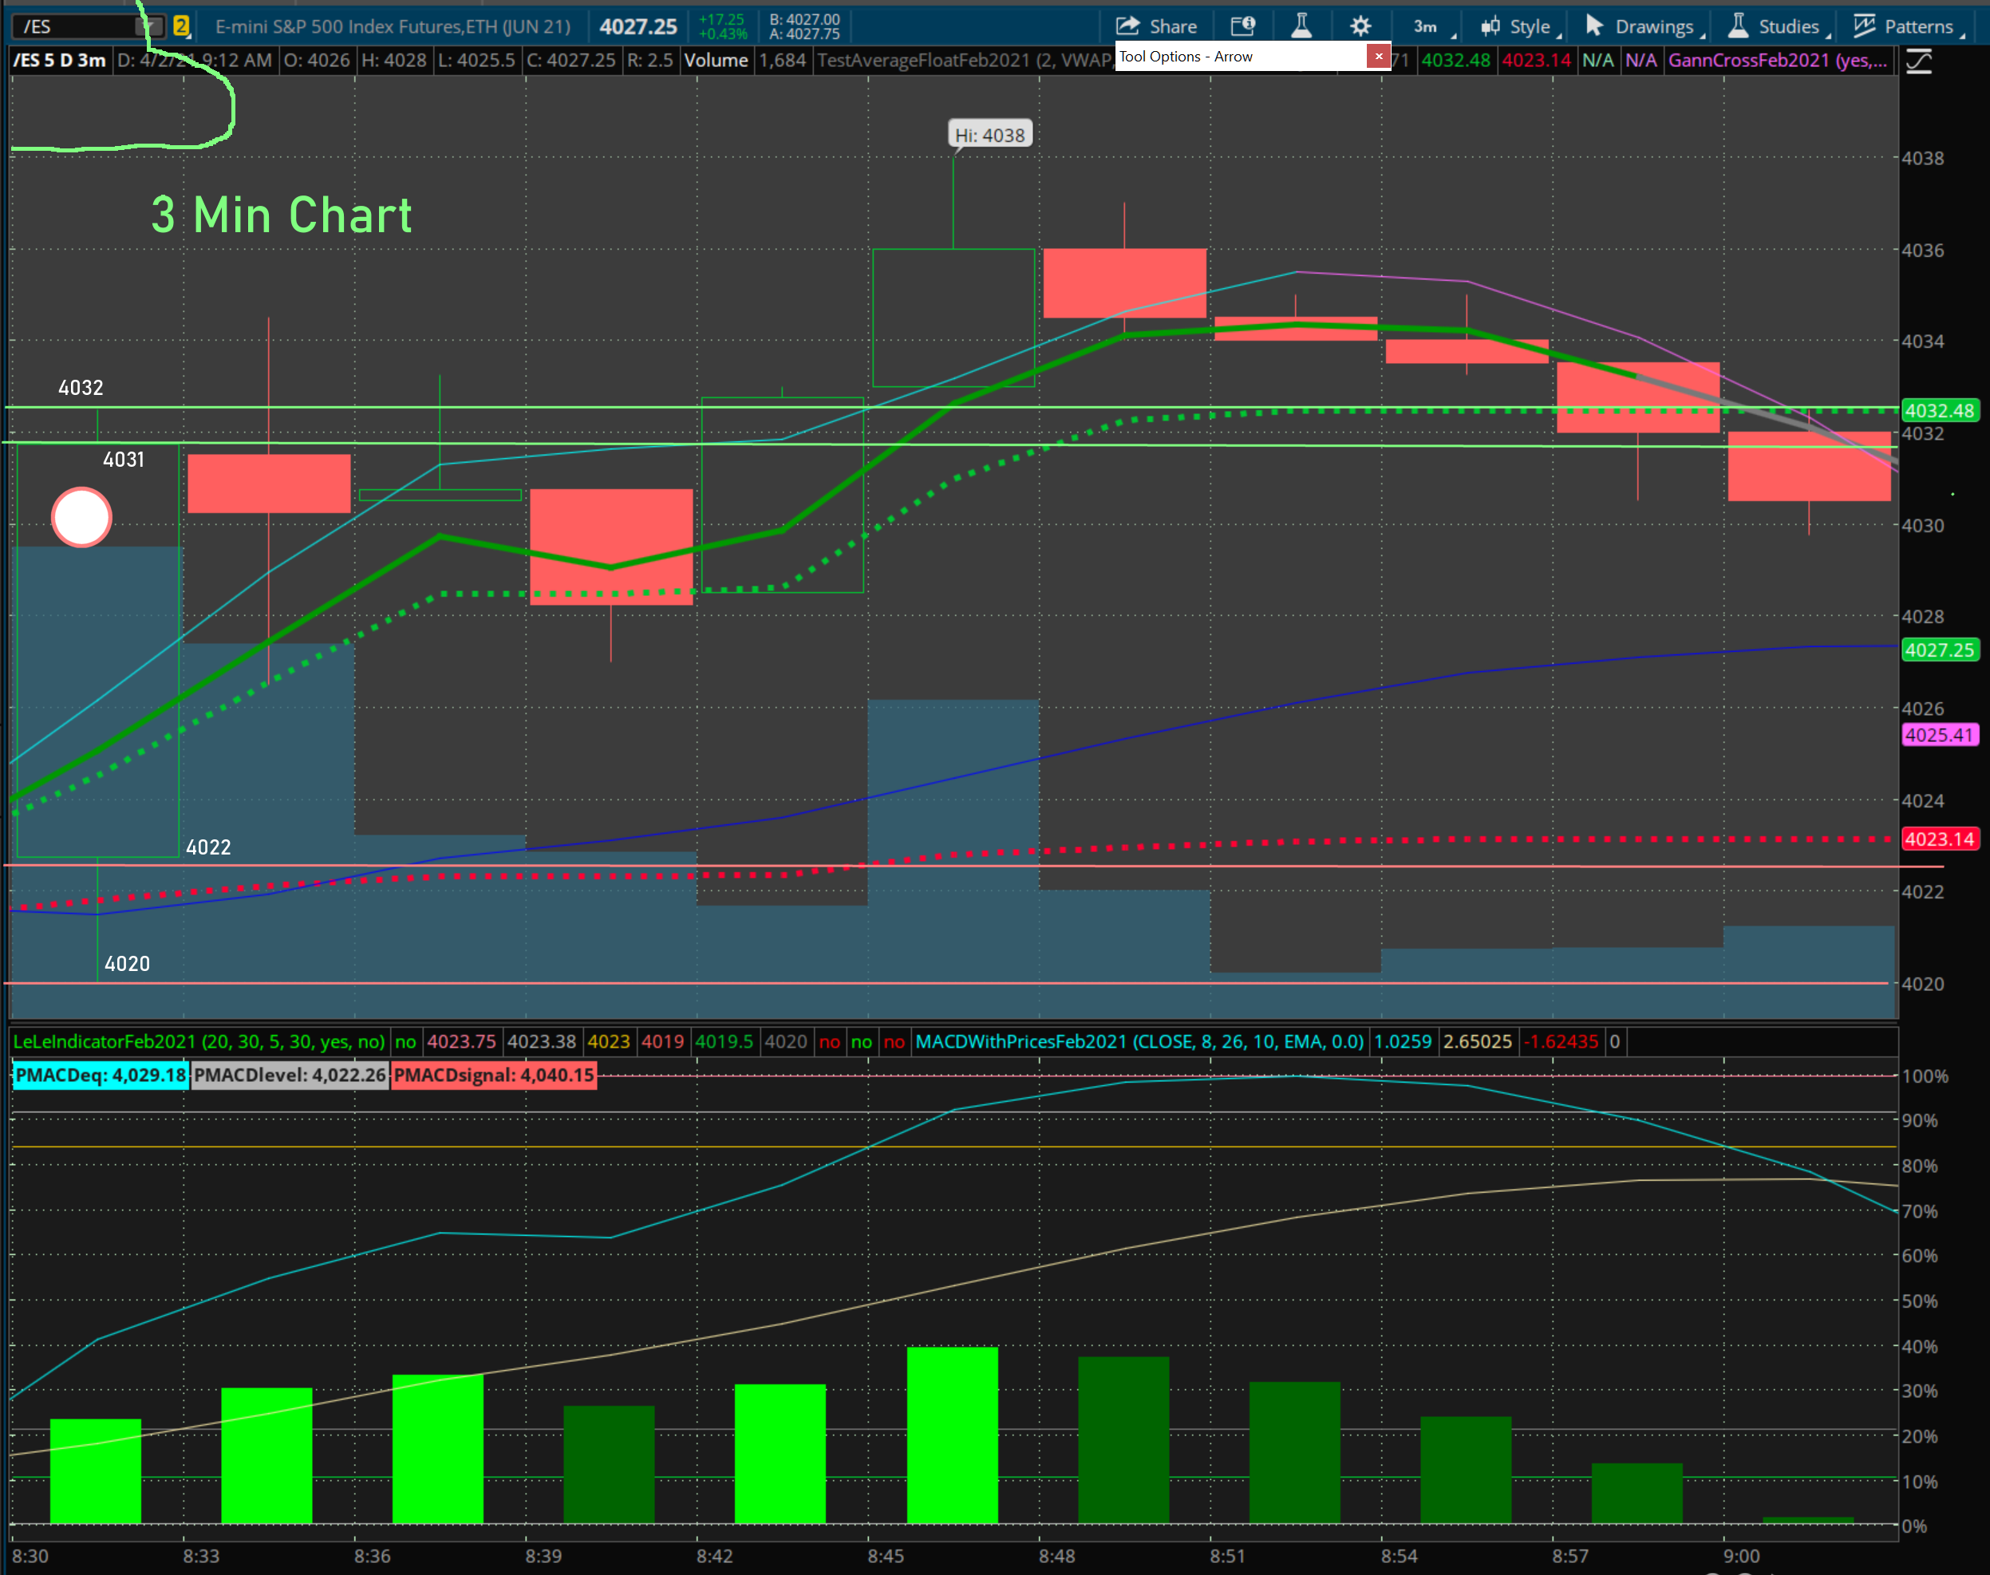Open the Patterns dropdown menu
This screenshot has height=1575, width=1990.
coord(1909,27)
